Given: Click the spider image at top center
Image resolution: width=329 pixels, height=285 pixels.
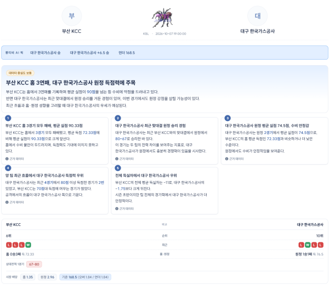Looking at the screenshot, I should 163,18.
